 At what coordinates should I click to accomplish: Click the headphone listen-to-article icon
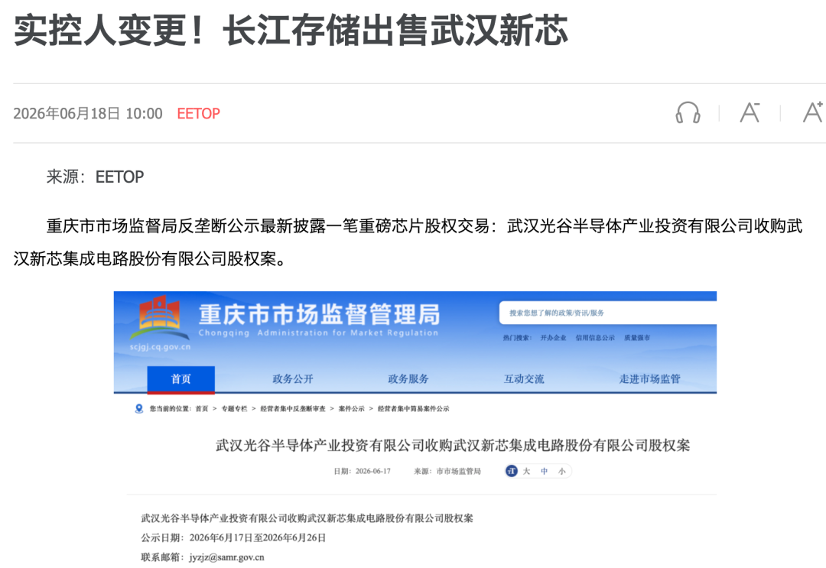(688, 112)
